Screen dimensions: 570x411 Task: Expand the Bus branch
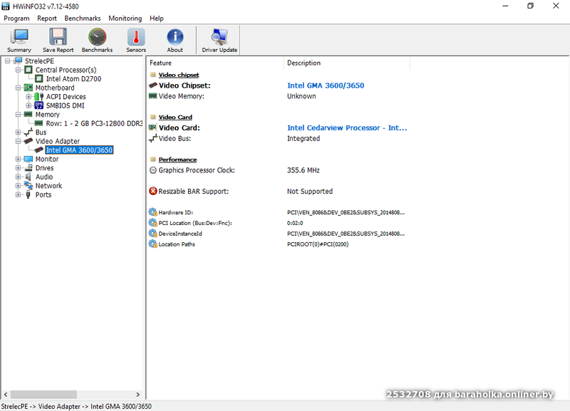point(18,132)
